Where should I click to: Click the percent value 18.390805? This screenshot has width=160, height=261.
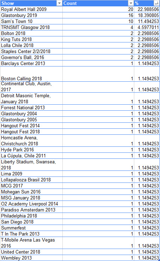click(x=148, y=15)
